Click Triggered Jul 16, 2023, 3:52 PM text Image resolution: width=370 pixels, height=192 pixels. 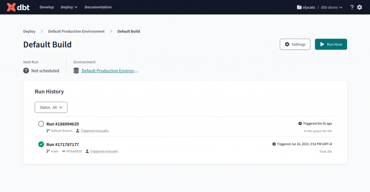click(304, 144)
